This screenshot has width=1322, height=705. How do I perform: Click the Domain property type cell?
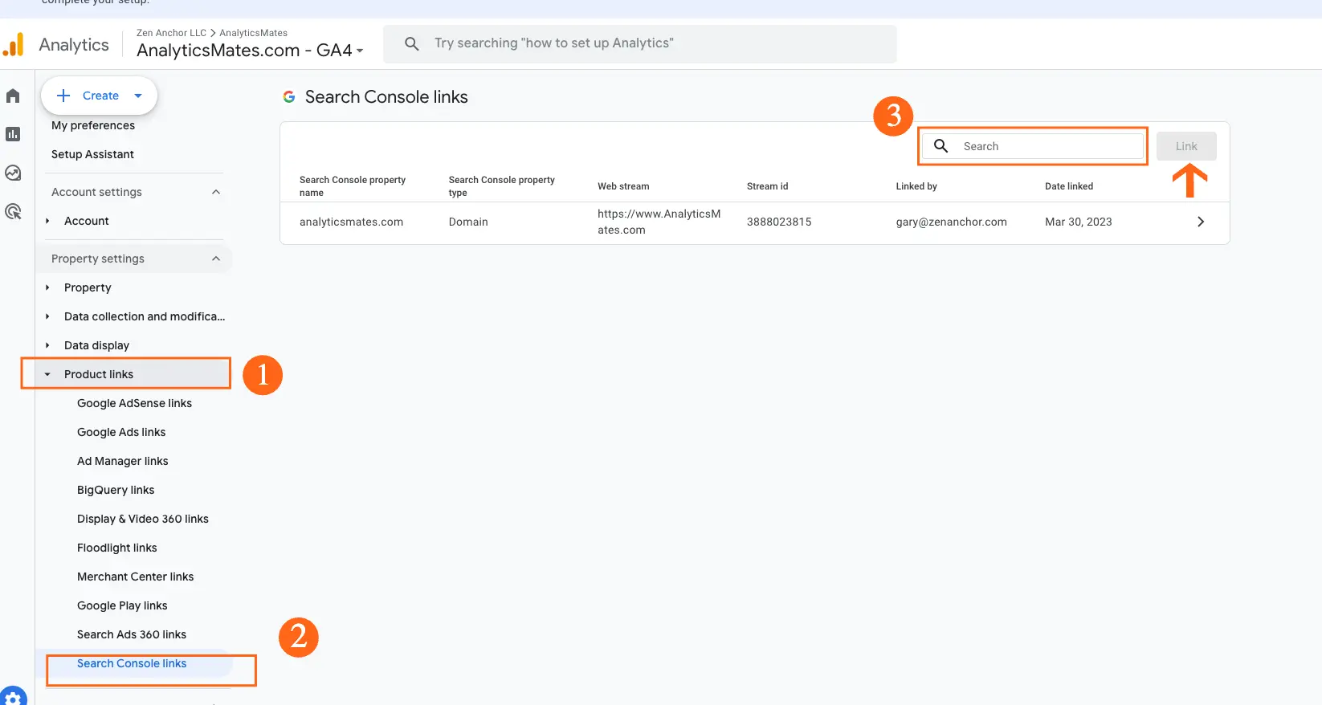tap(468, 222)
